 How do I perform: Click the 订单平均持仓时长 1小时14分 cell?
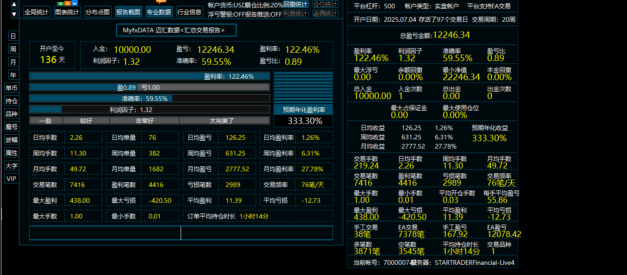[259, 216]
